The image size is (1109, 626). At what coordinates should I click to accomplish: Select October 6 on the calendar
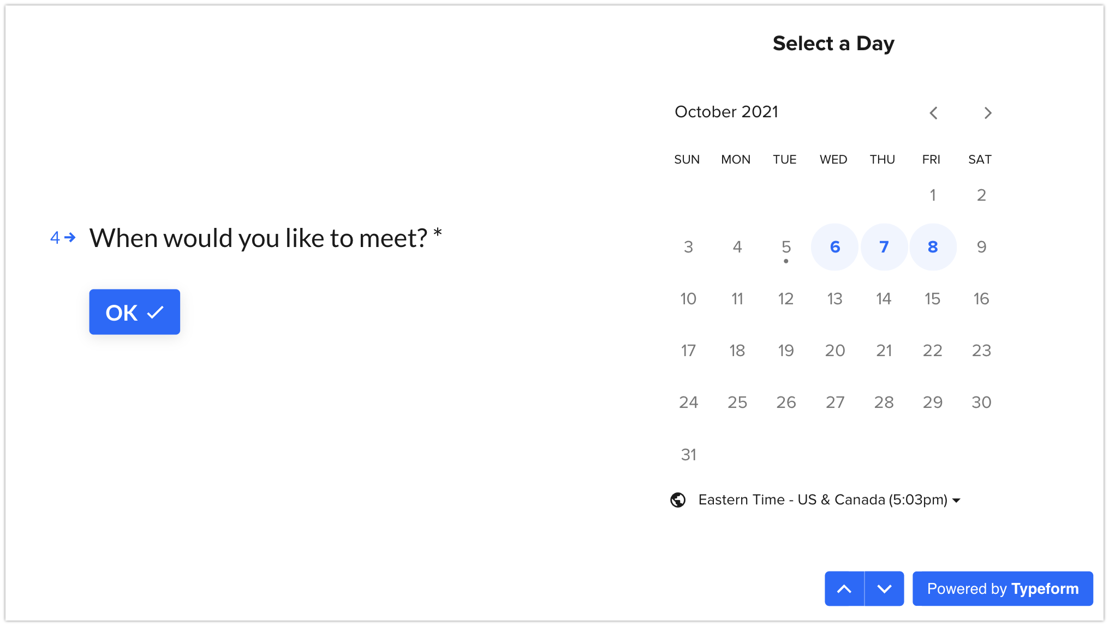pos(834,247)
